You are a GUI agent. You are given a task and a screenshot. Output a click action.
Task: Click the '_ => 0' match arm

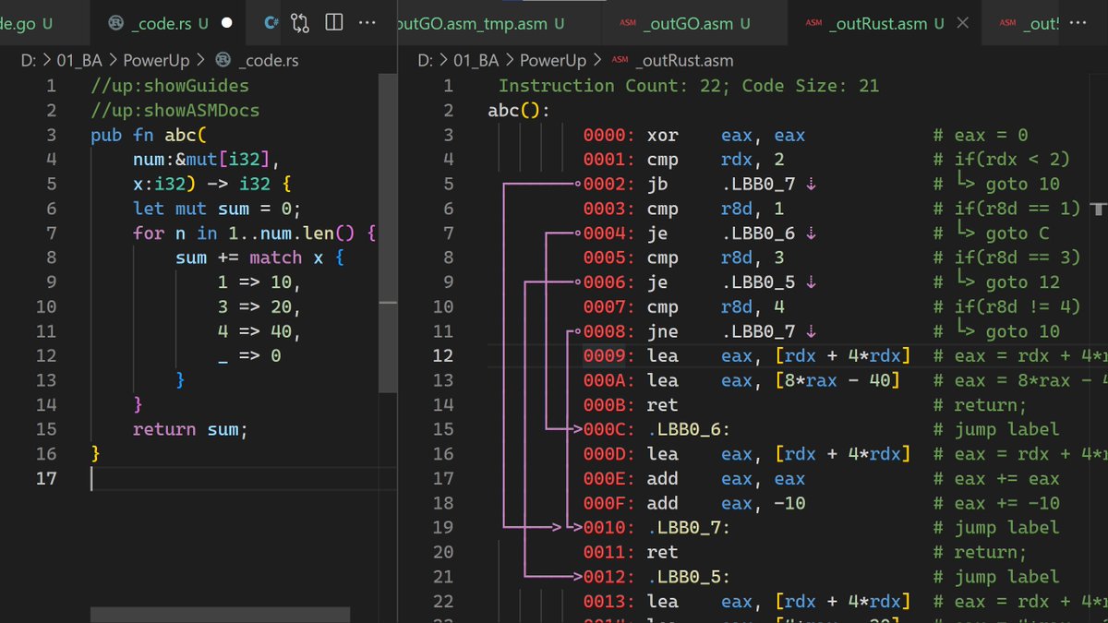click(x=249, y=355)
